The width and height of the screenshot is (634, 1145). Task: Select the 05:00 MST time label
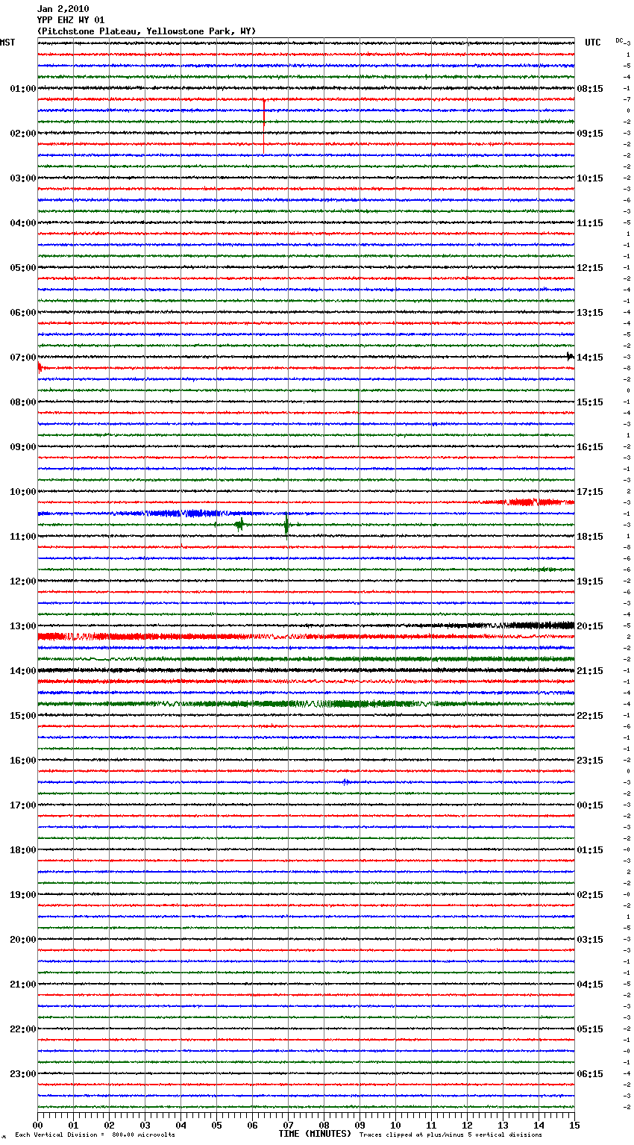click(23, 268)
